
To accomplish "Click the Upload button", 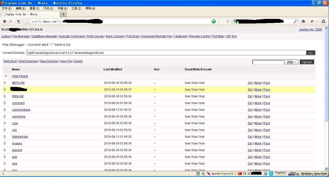I will 306,62.
